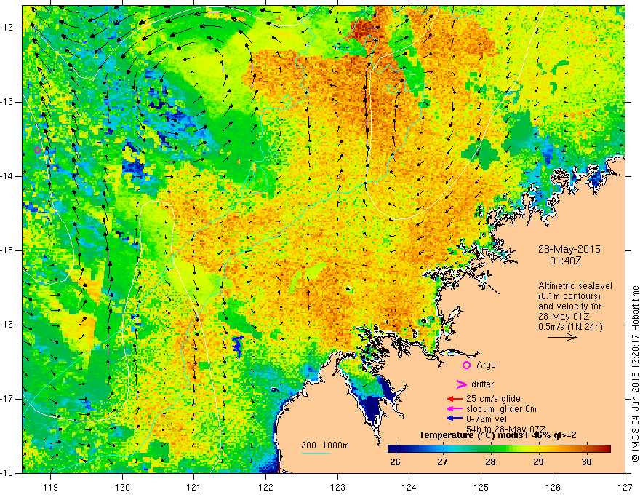This screenshot has width=640, height=495.
Task: Select the 01:40Z time label
Action: click(x=565, y=261)
